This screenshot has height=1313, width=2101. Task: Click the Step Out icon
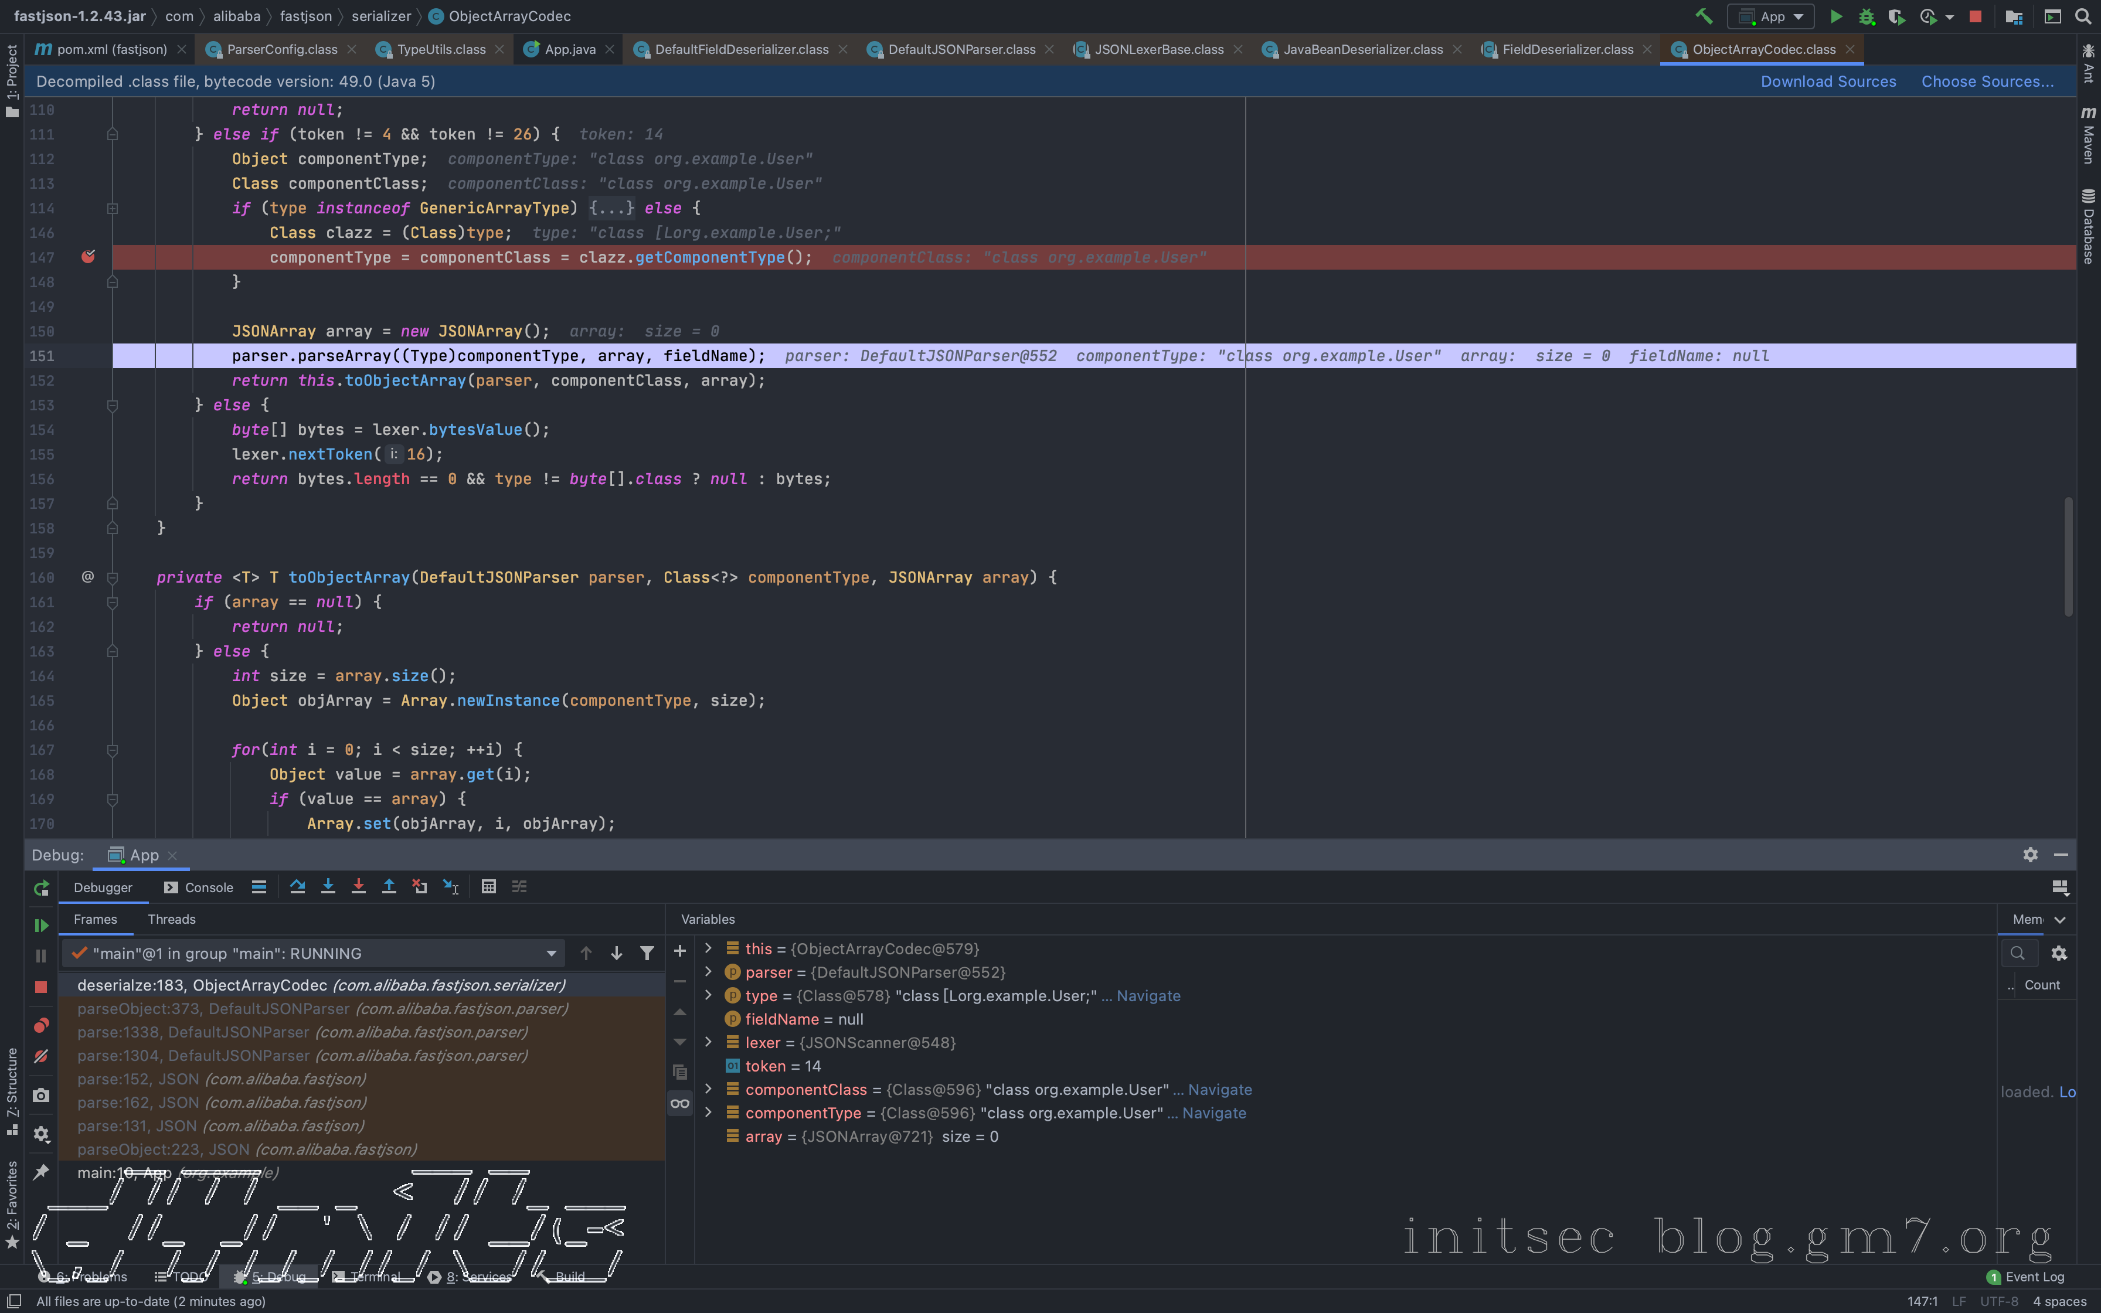click(x=389, y=887)
